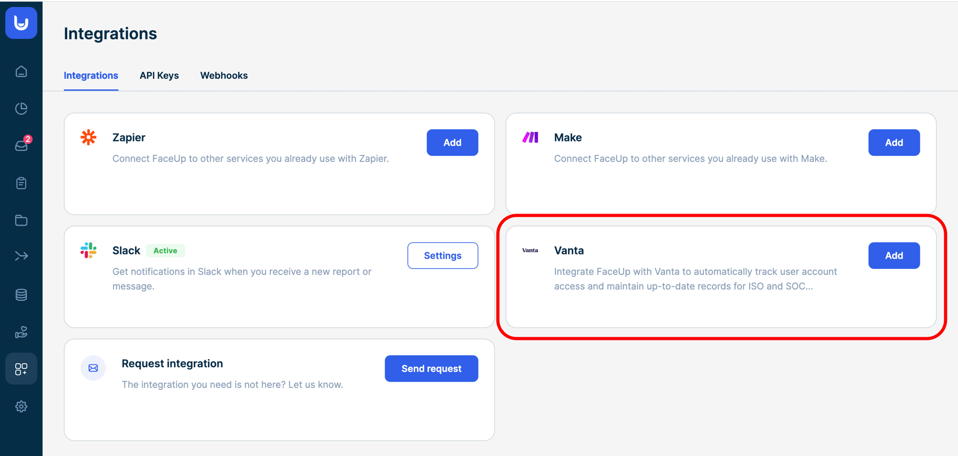
Task: Open the database icon in the sidebar
Action: point(21,294)
